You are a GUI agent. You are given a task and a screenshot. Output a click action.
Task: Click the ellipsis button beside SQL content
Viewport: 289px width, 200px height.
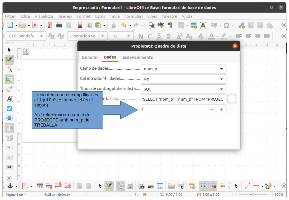coord(232,99)
